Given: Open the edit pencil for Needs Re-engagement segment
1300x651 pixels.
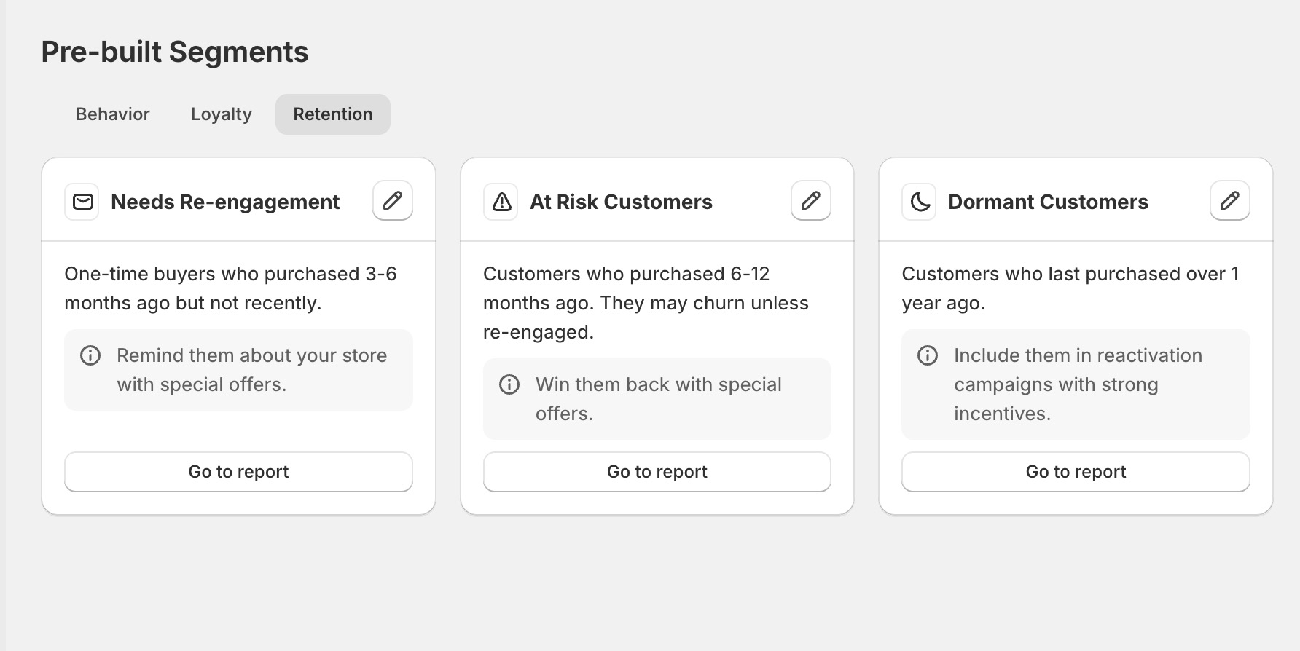Looking at the screenshot, I should coord(392,200).
